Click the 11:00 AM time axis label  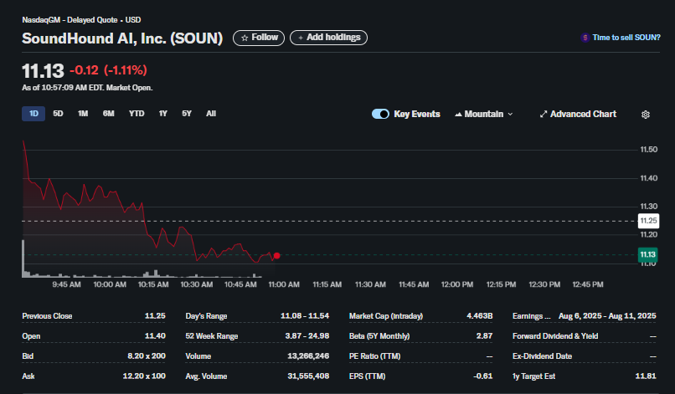pyautogui.click(x=284, y=284)
